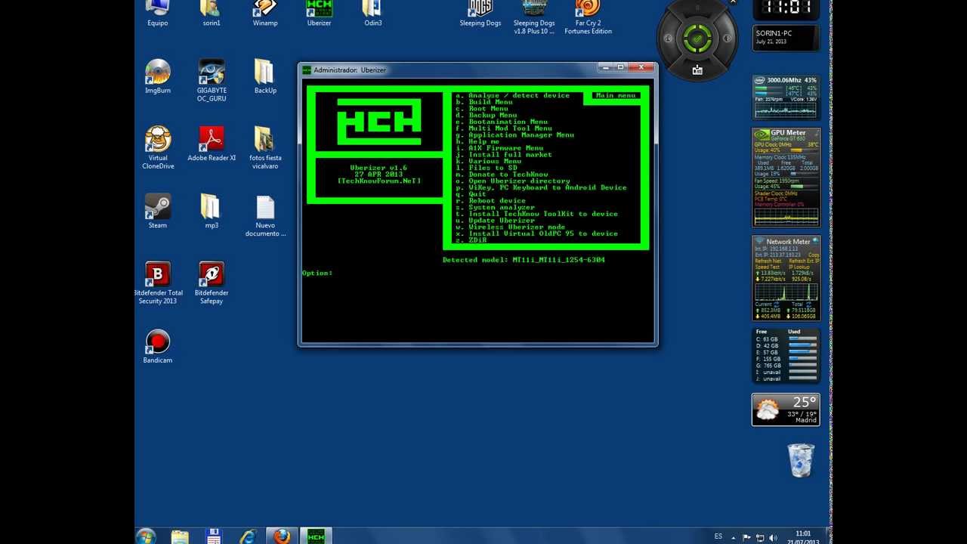The height and width of the screenshot is (544, 967).
Task: Click the bottom icon of round gadget
Action: coord(697,70)
